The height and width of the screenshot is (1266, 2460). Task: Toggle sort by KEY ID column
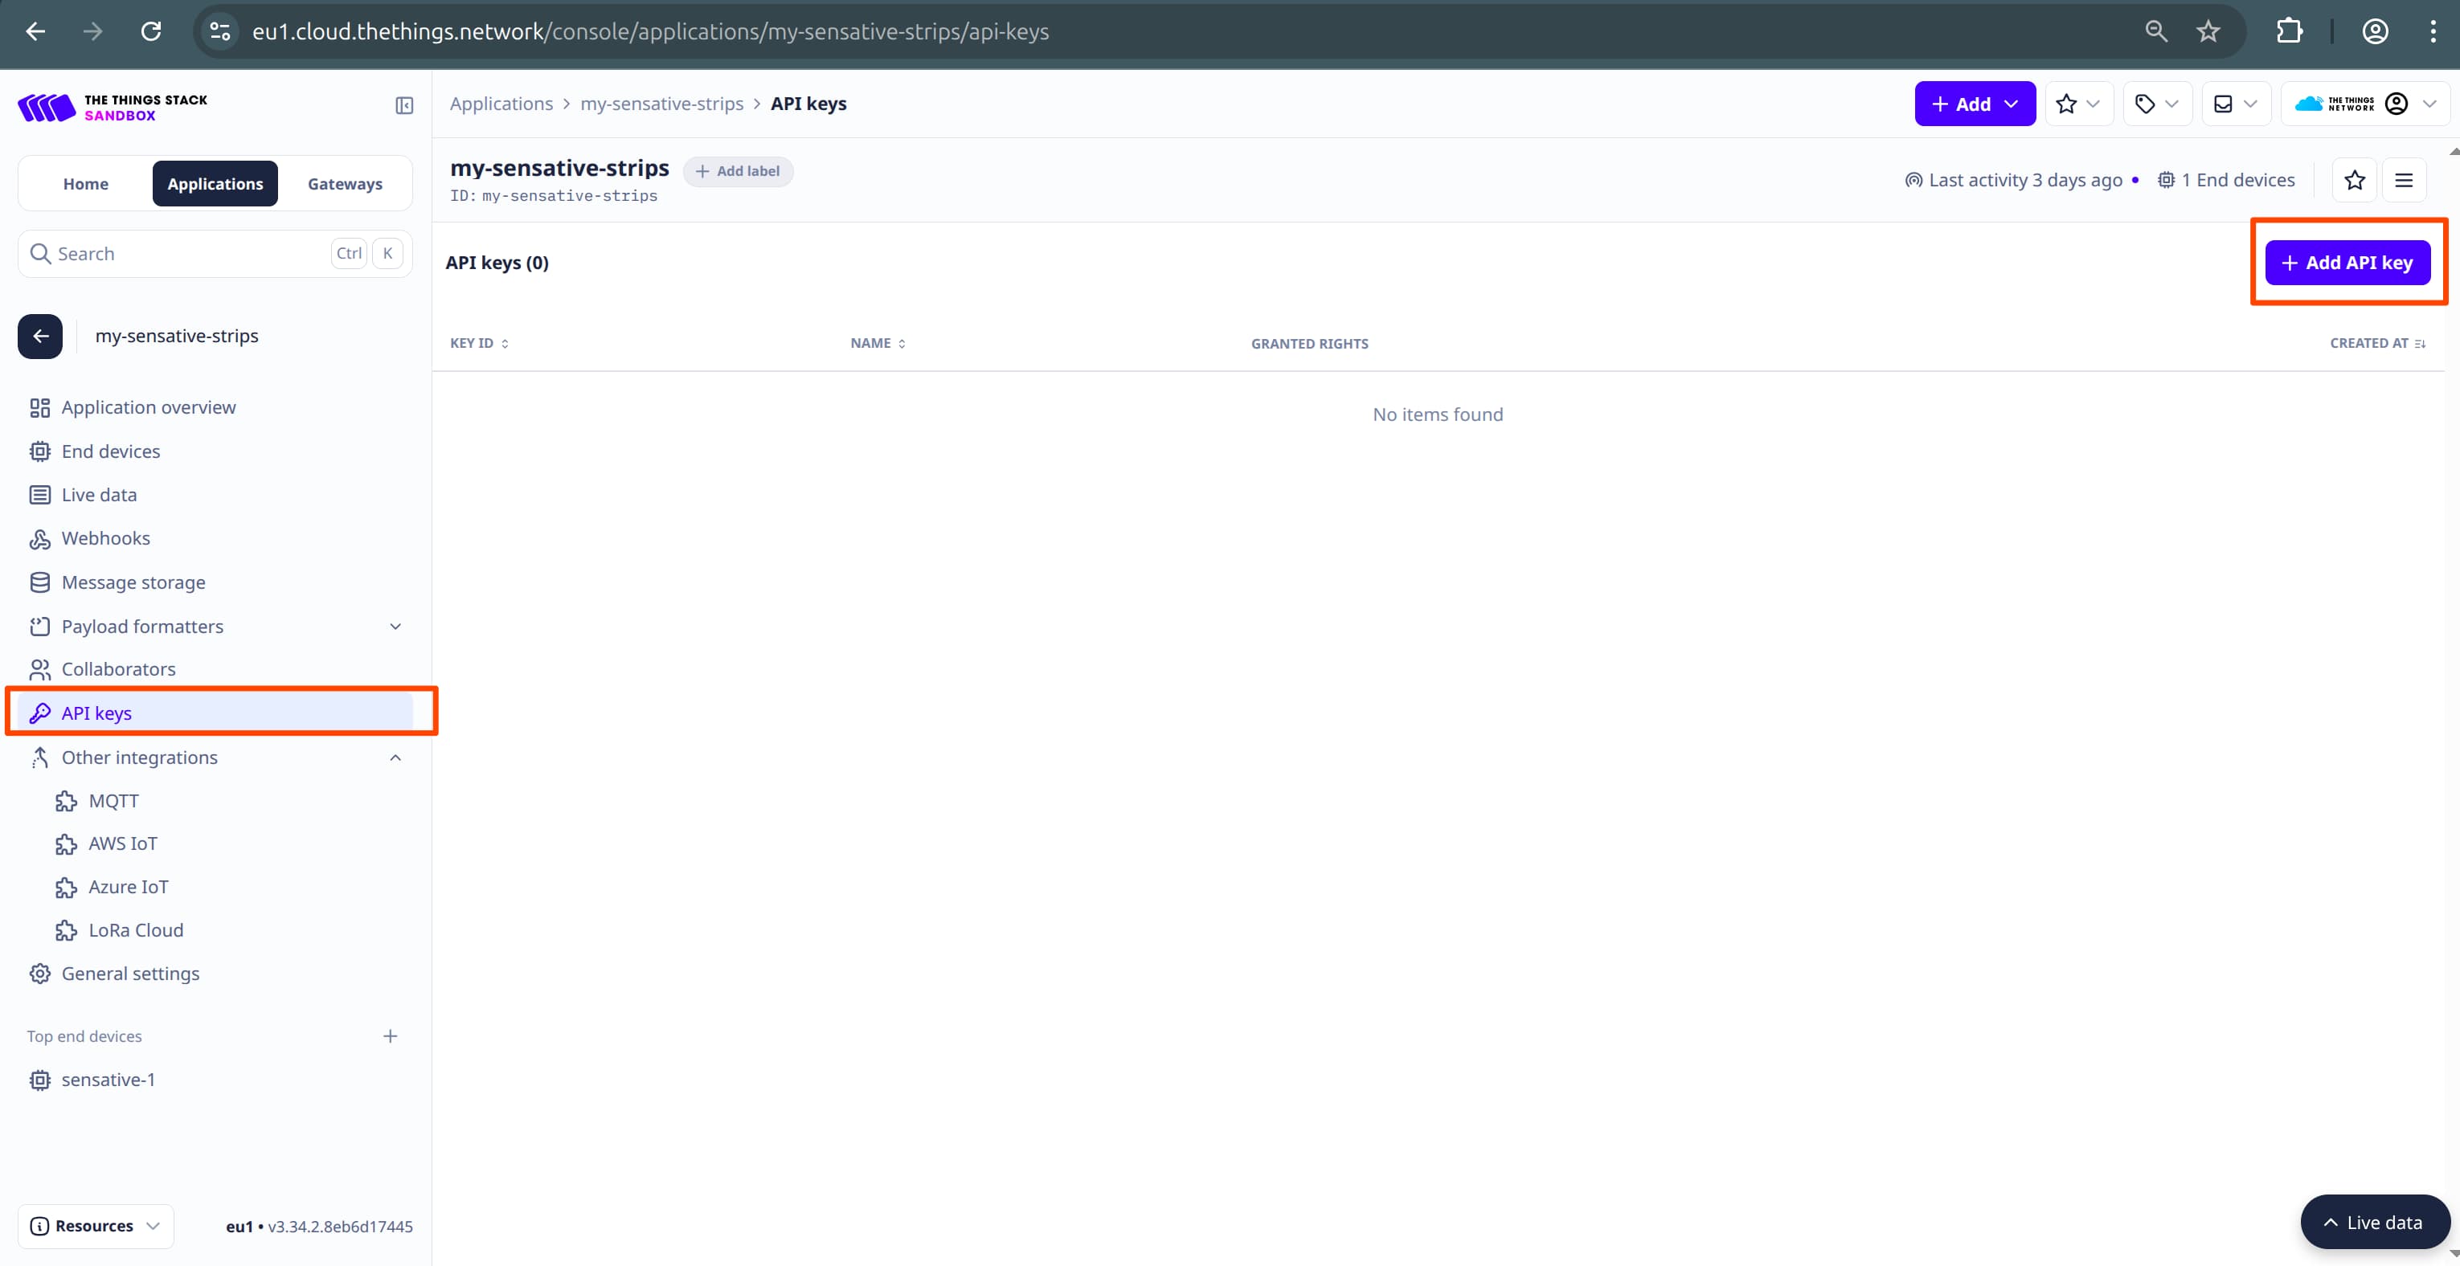504,343
